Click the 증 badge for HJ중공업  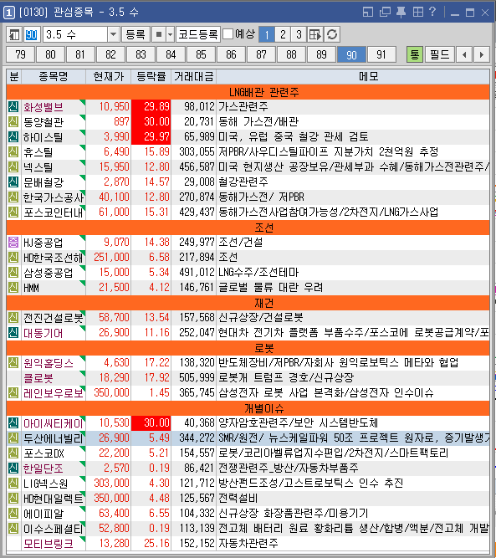pyautogui.click(x=13, y=242)
